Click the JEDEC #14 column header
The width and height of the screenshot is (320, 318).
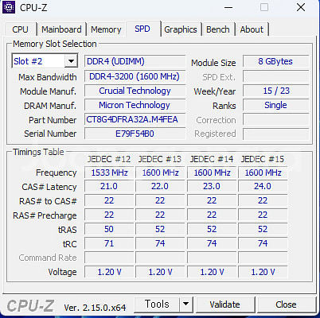click(x=212, y=159)
